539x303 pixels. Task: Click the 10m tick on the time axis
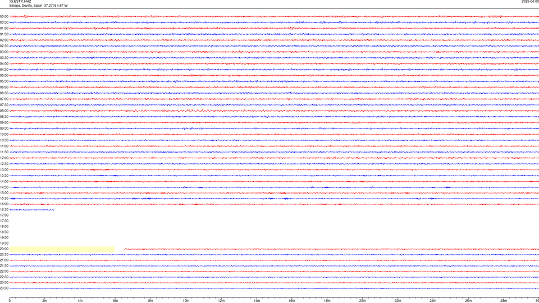click(186, 301)
